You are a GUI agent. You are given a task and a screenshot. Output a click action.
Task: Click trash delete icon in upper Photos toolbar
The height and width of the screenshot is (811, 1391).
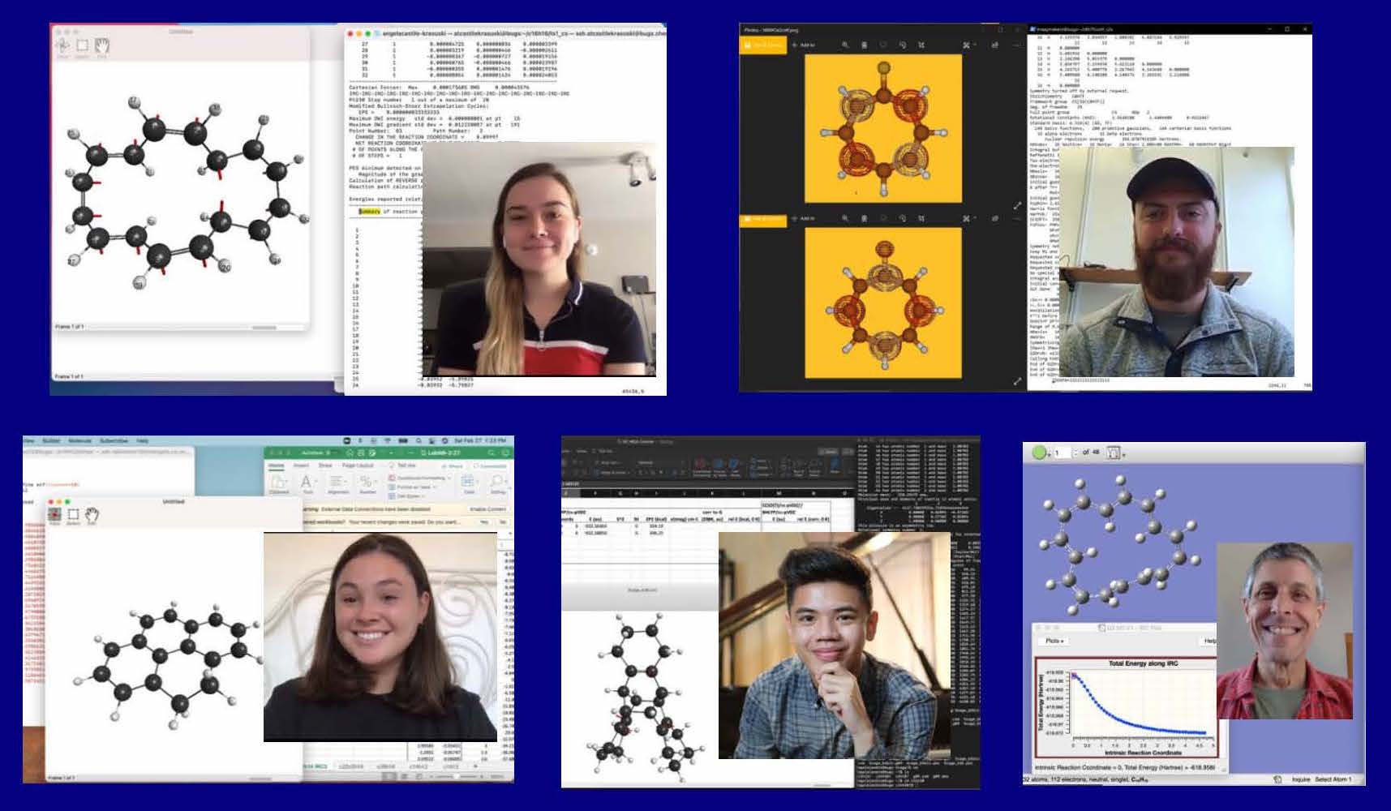(864, 45)
